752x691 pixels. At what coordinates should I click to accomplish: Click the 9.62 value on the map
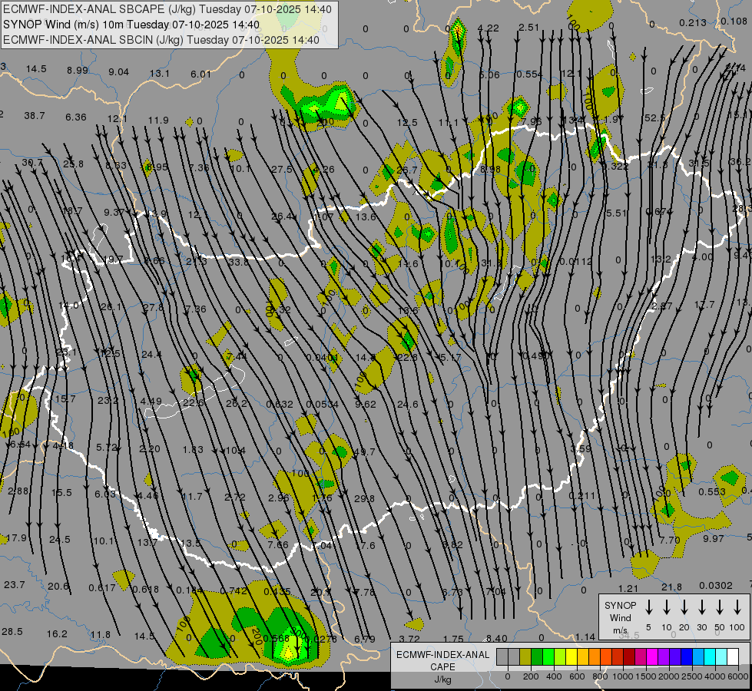[x=366, y=405]
